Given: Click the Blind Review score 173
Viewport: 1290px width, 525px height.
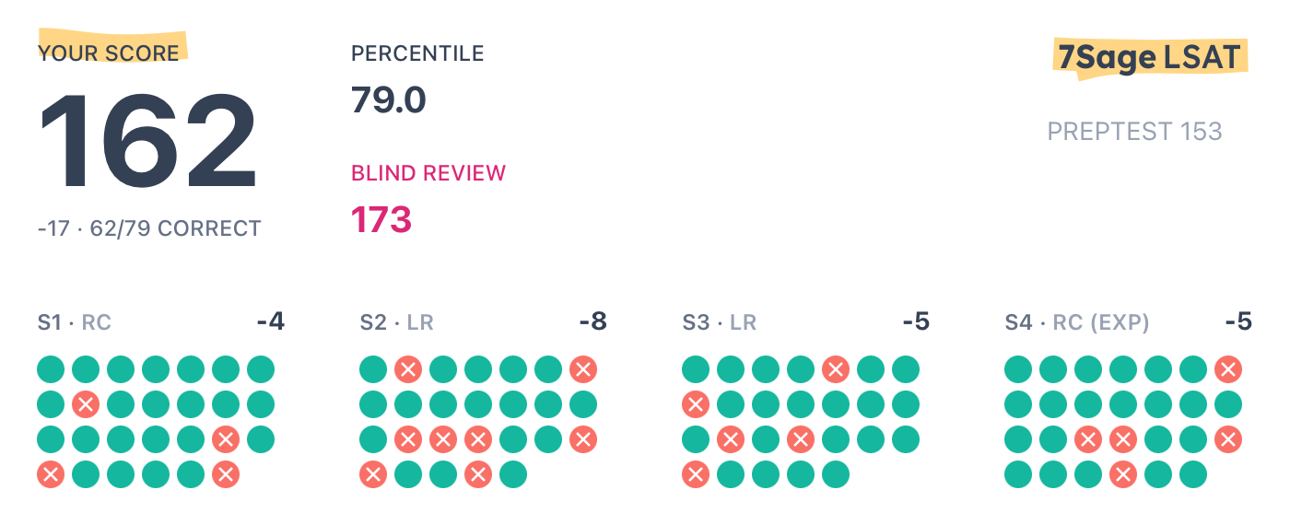Looking at the screenshot, I should coord(381,219).
